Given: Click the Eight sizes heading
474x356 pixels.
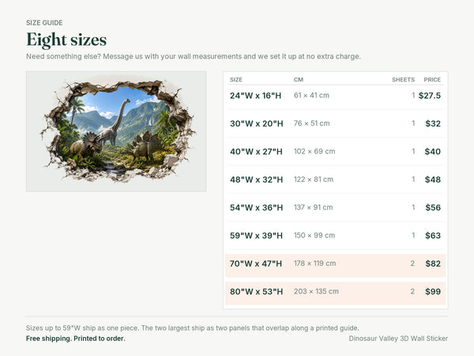Looking at the screenshot, I should [66, 40].
